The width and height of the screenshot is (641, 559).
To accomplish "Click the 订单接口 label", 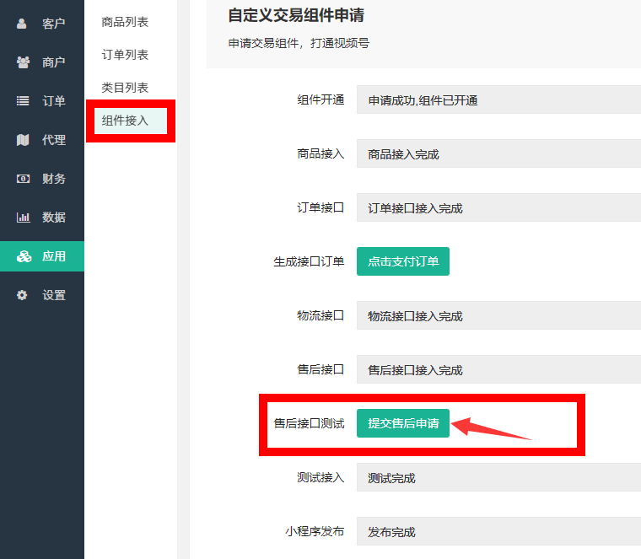I will 320,207.
